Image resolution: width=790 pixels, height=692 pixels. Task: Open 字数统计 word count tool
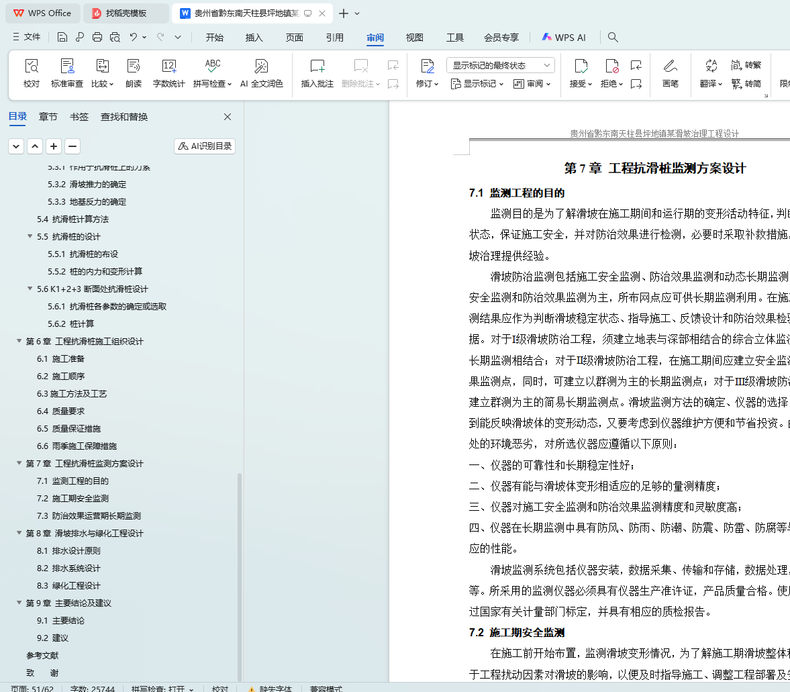click(168, 66)
